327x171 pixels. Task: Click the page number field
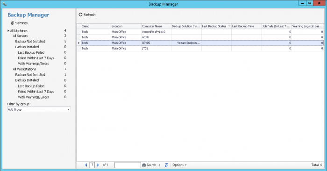(92, 165)
